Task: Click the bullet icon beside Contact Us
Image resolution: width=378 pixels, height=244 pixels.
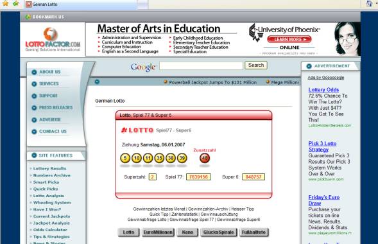Action: click(x=34, y=132)
